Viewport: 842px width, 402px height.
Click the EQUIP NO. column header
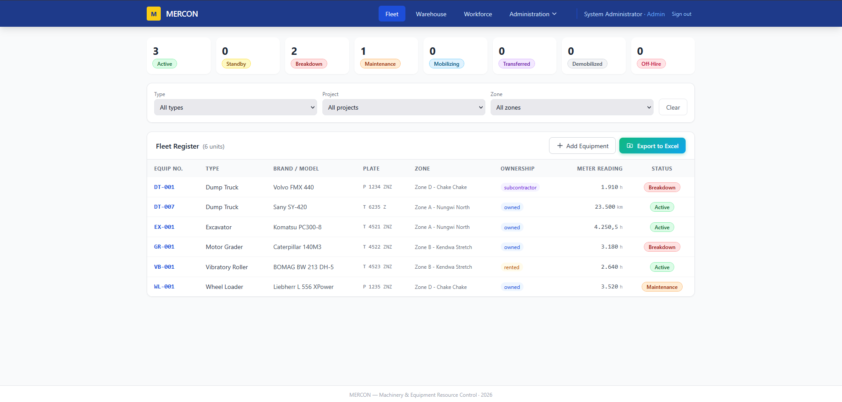[168, 169]
